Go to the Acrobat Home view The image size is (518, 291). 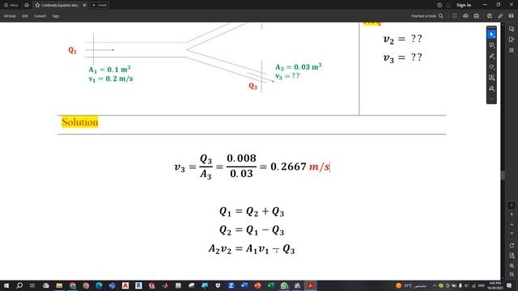(x=27, y=5)
